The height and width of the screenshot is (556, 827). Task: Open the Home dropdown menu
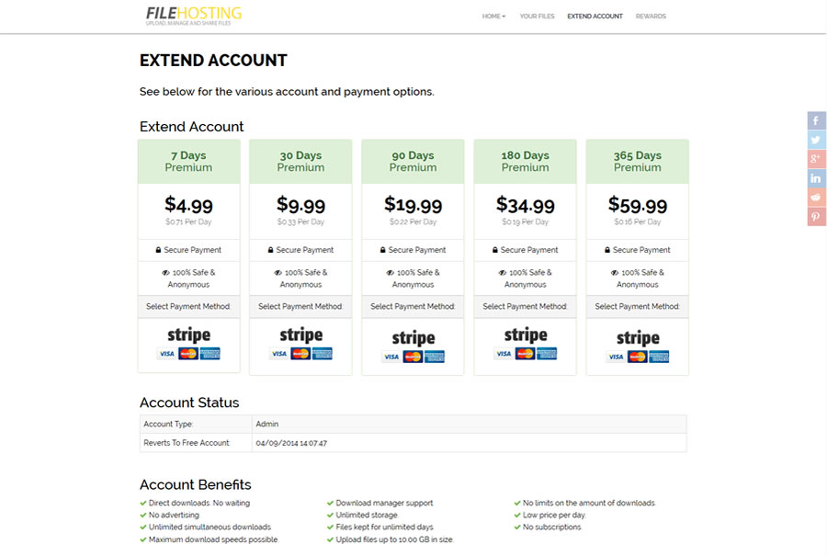pyautogui.click(x=493, y=17)
